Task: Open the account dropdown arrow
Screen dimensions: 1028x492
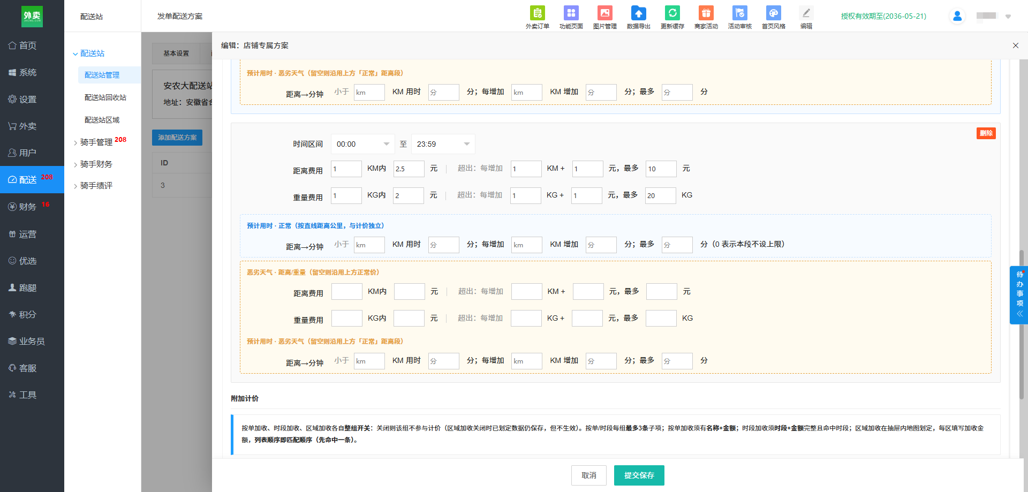Action: click(1008, 17)
